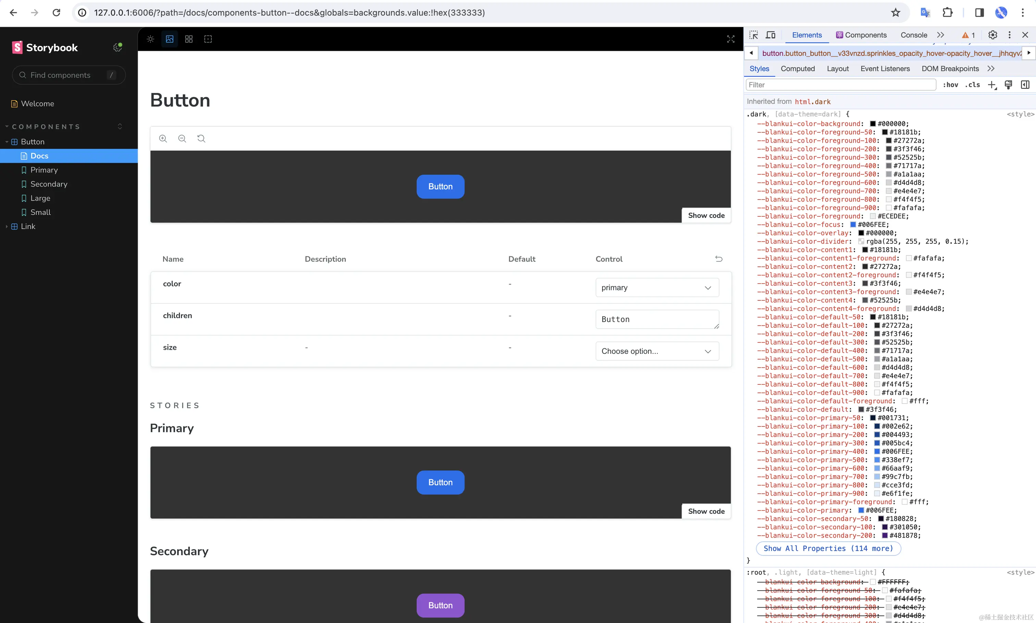The image size is (1036, 623).
Task: Switch to the Computed styles tab
Action: (797, 69)
